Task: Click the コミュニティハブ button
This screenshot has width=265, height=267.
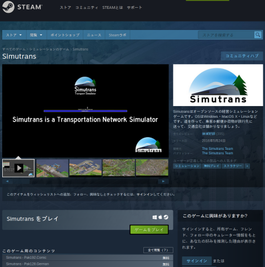Action: 242,56
